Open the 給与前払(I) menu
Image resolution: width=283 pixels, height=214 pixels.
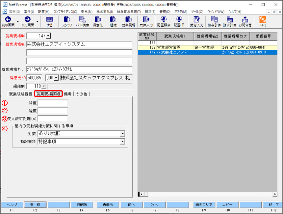click(x=105, y=12)
